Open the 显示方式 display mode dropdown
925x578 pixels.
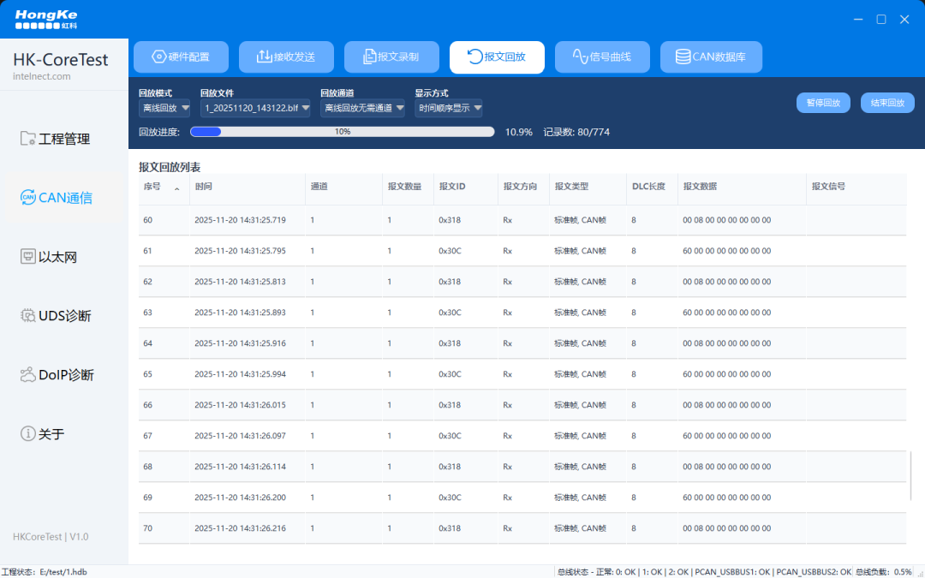tap(448, 108)
